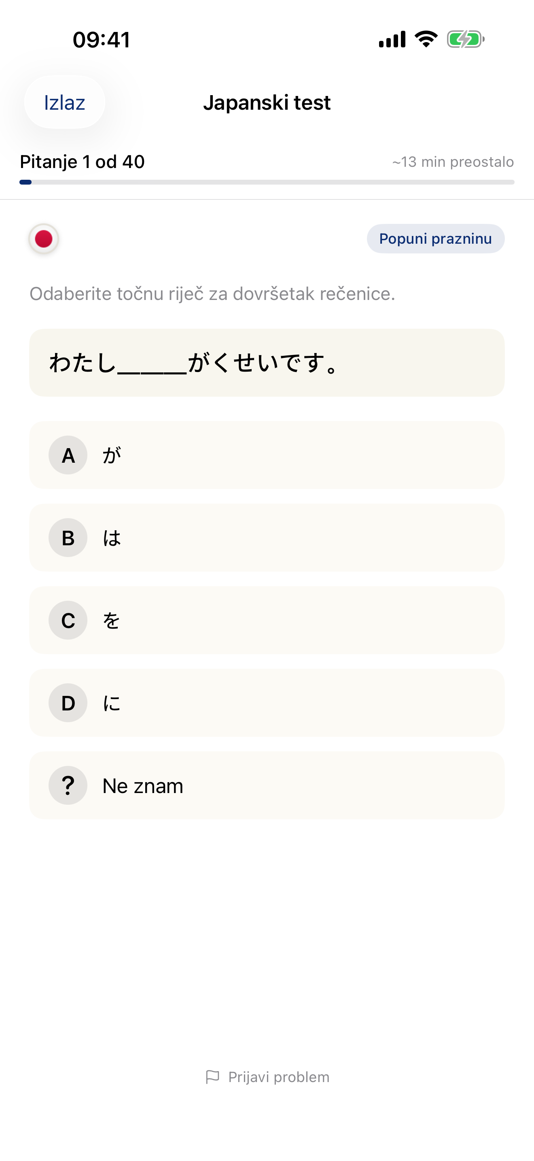
Task: Click the Pitanje 1 od 40 text
Action: 82,162
